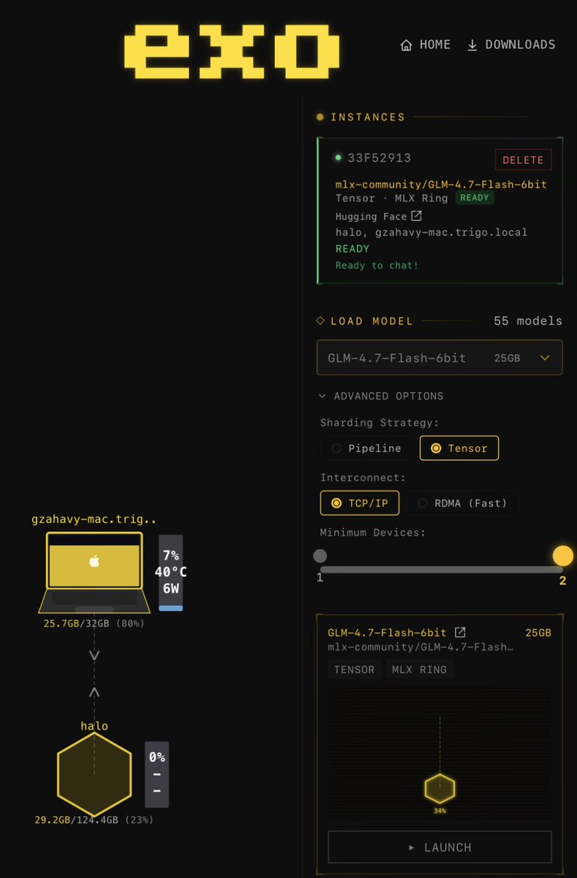Click instance ID 33F52913

click(379, 158)
